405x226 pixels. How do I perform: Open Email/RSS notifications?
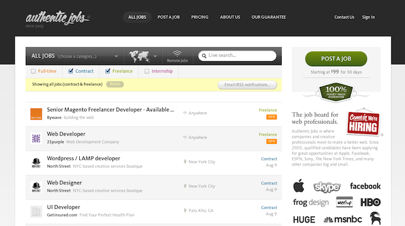[247, 85]
